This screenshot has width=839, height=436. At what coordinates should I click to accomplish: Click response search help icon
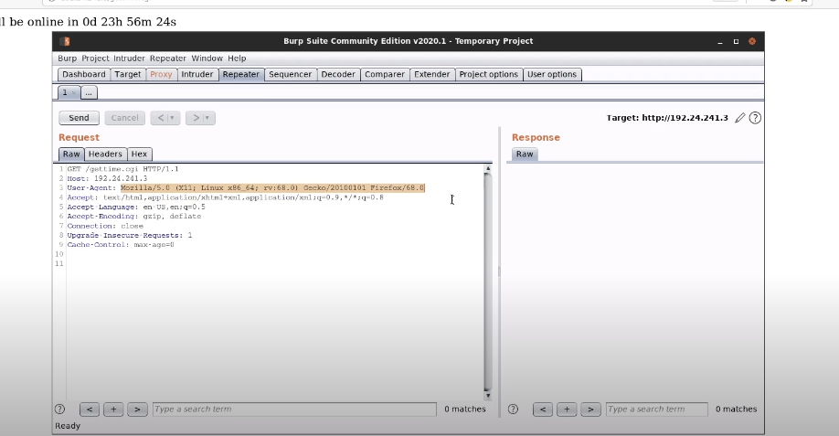tap(513, 409)
